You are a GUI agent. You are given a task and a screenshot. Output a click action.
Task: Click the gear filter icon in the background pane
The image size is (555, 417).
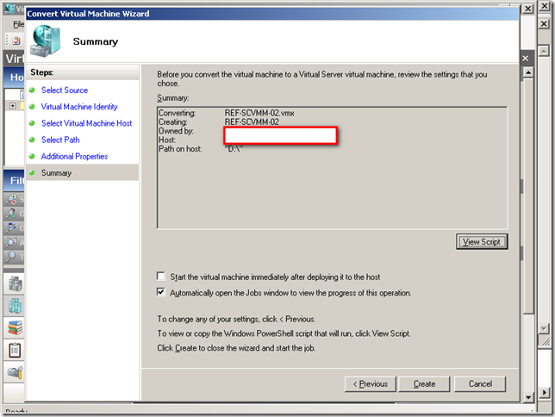point(11,242)
